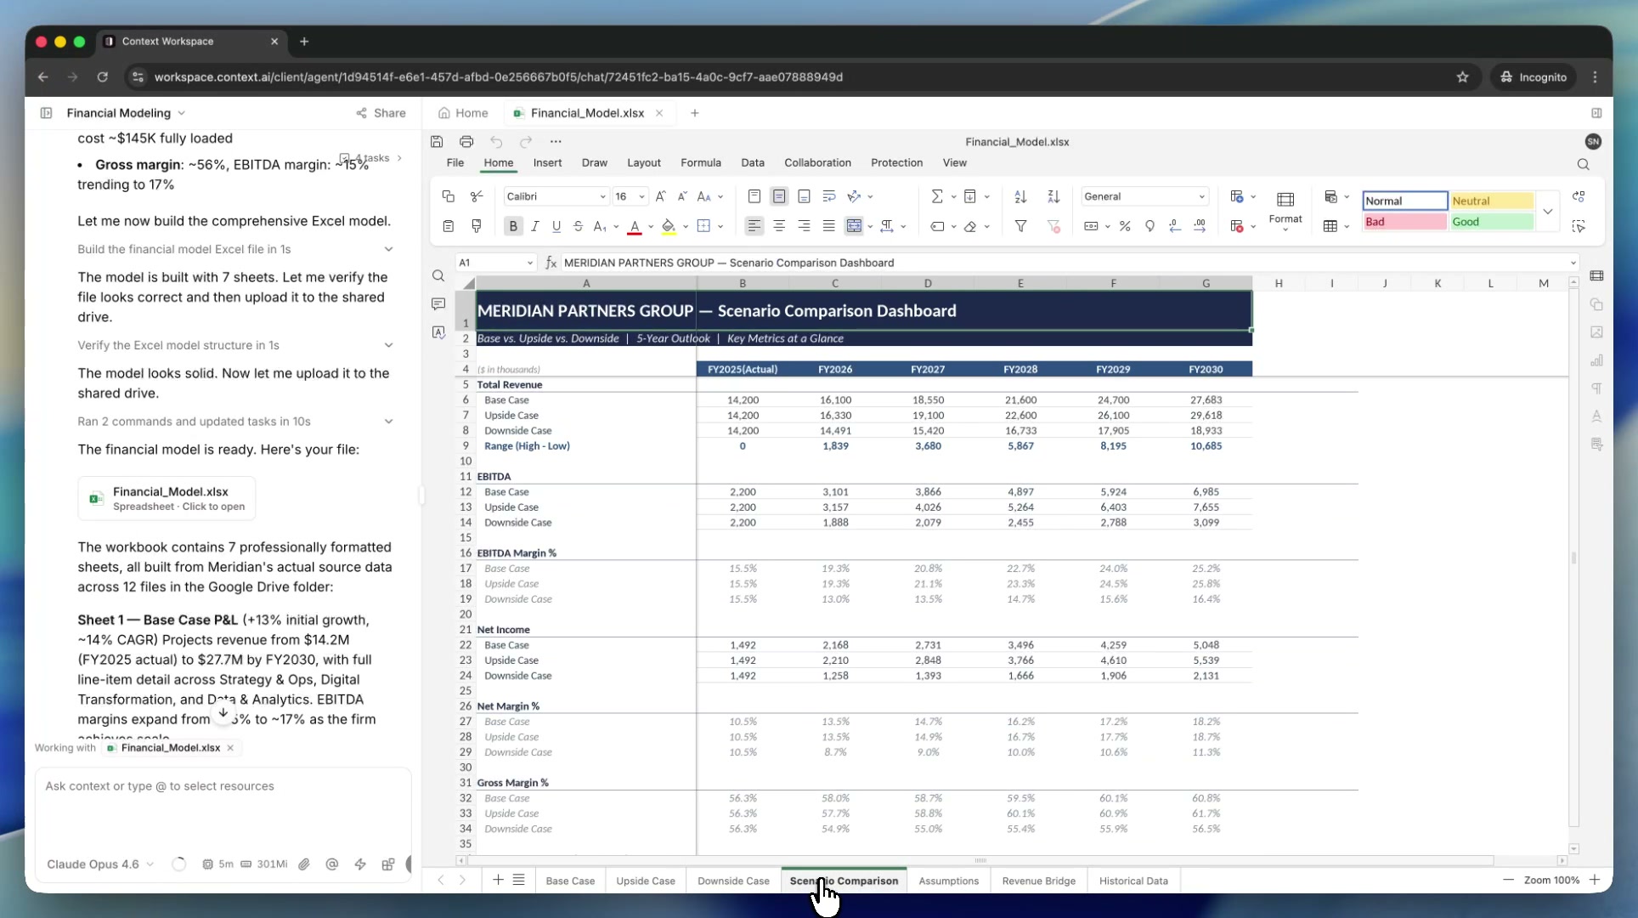Screen dimensions: 1638x918
Task: Toggle Underline formatting
Action: (x=556, y=226)
